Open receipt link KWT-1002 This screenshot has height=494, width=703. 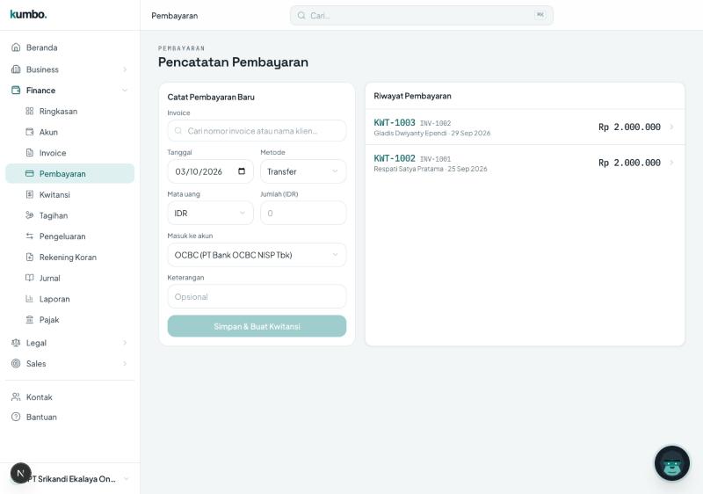395,158
